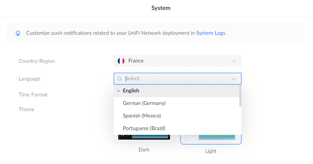Click the lightbulb tip icon

(18, 33)
